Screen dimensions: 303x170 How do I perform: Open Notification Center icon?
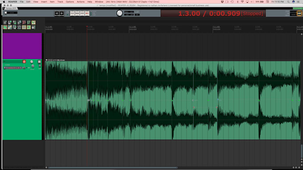point(299,2)
